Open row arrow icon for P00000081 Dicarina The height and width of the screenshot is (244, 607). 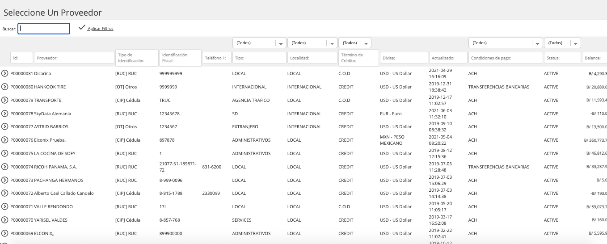(5, 73)
